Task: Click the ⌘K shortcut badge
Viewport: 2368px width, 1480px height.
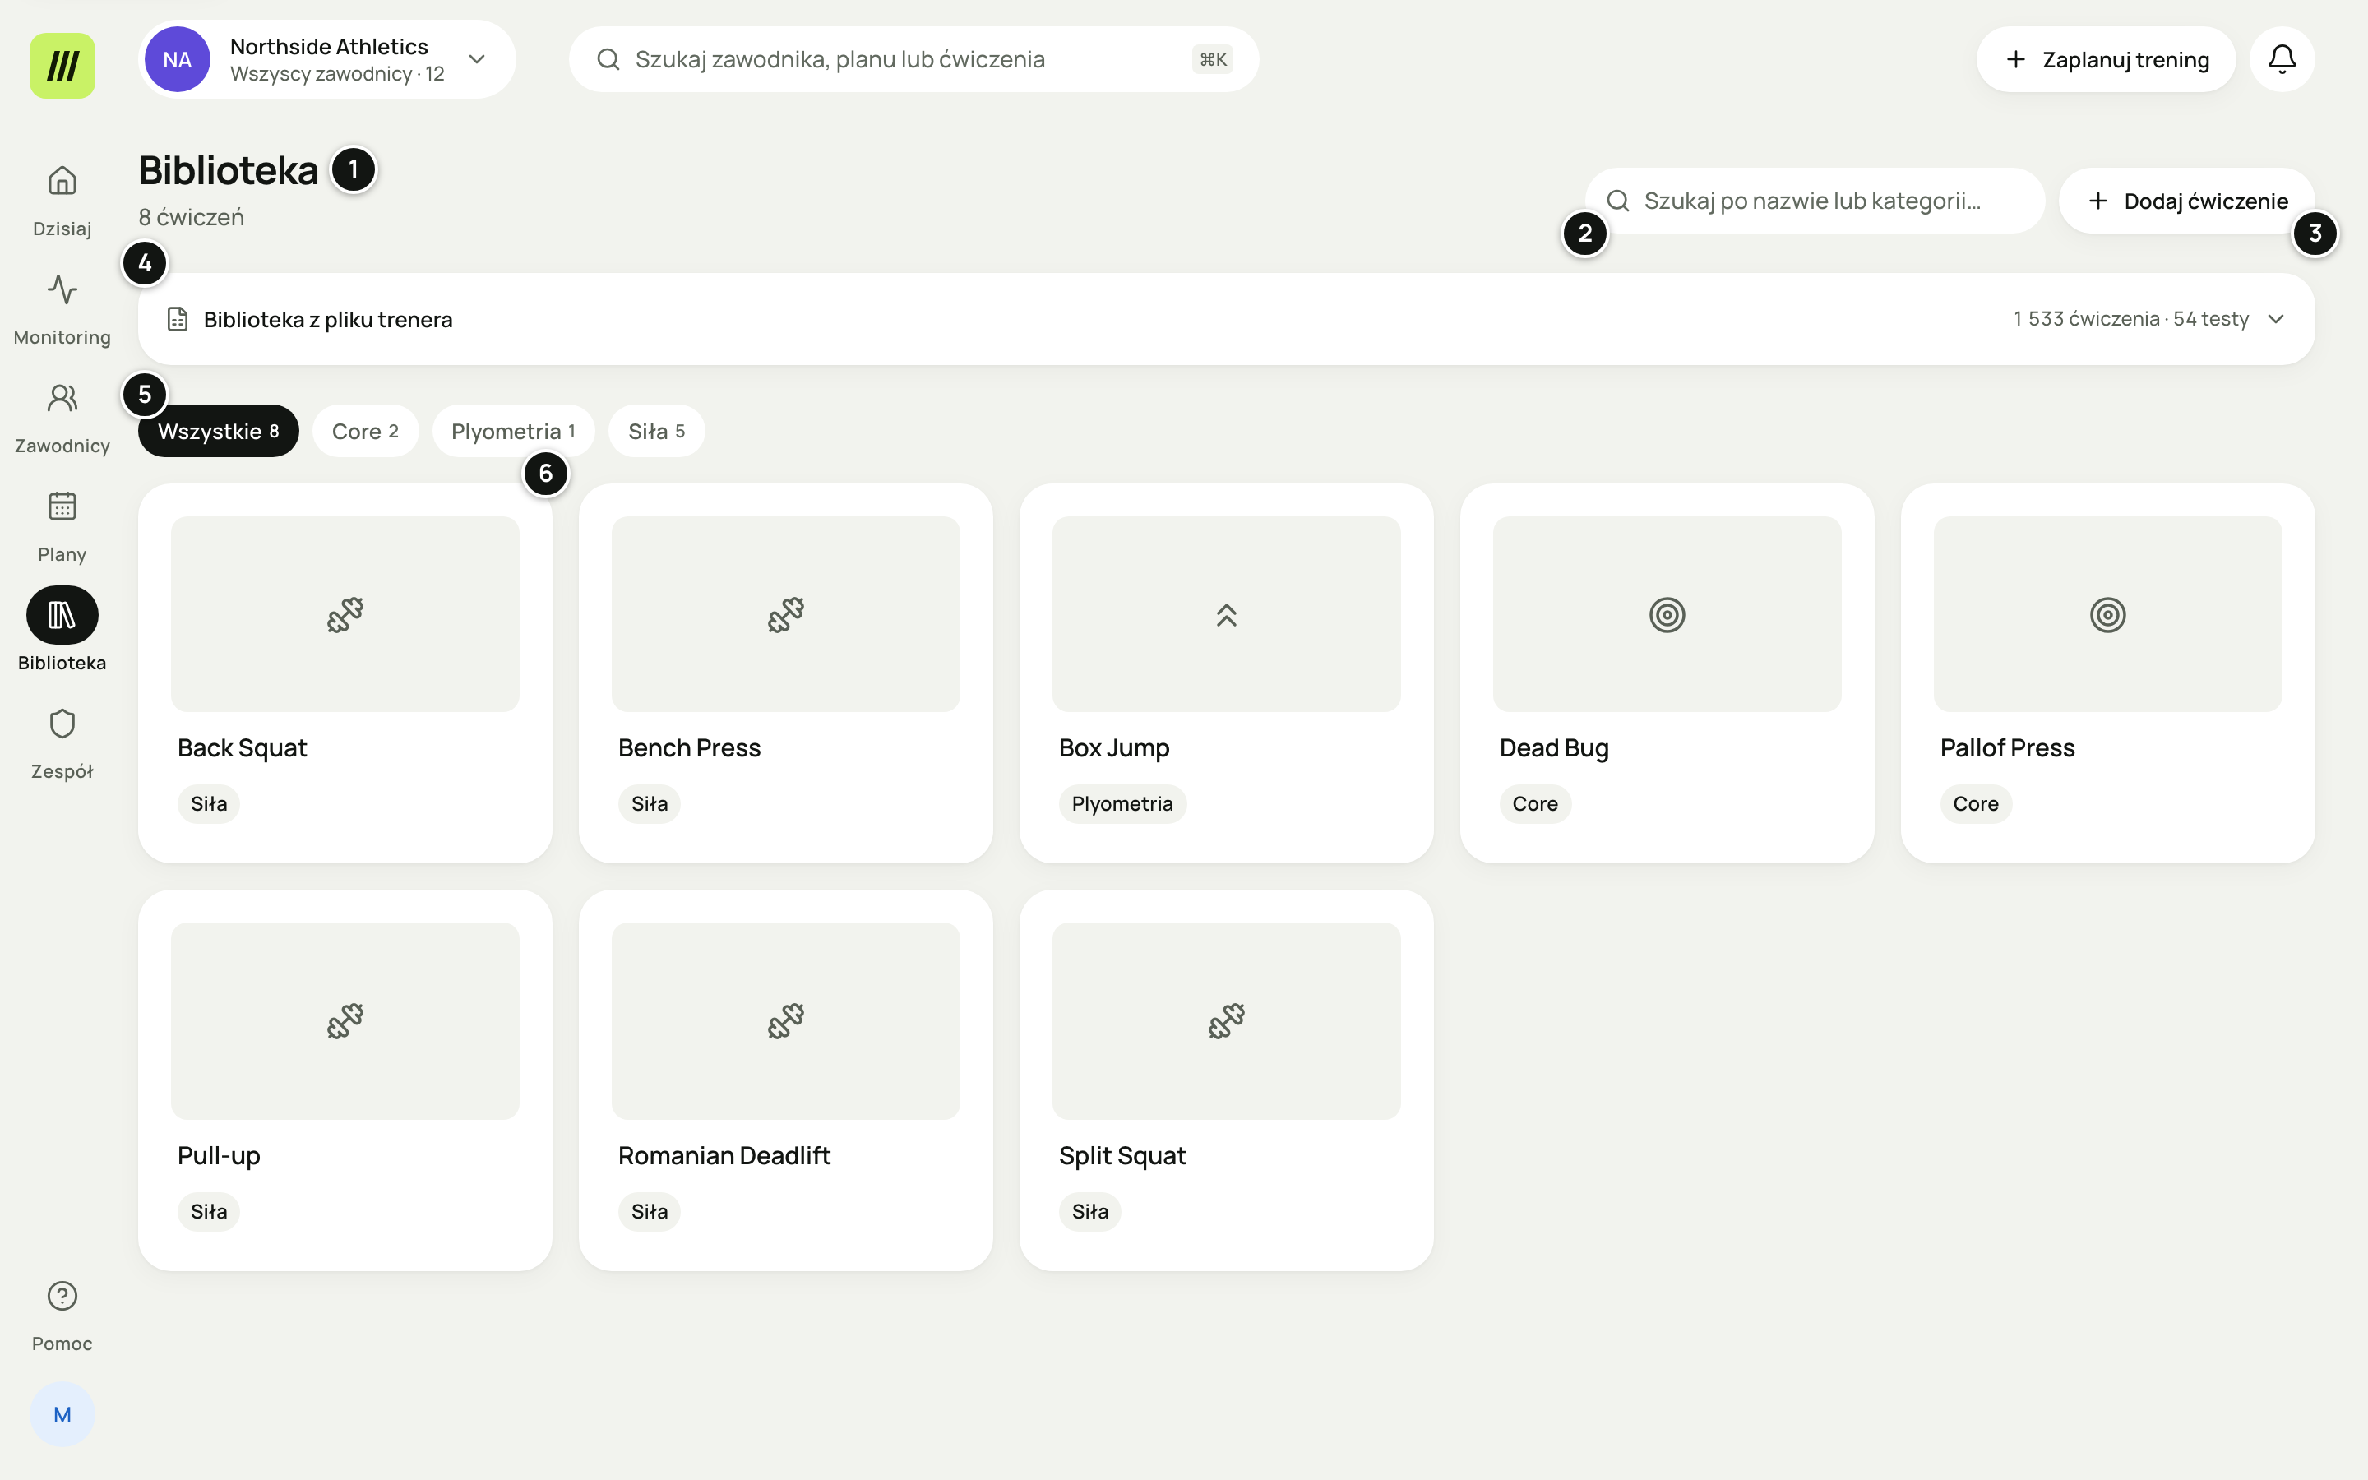Action: point(1214,60)
